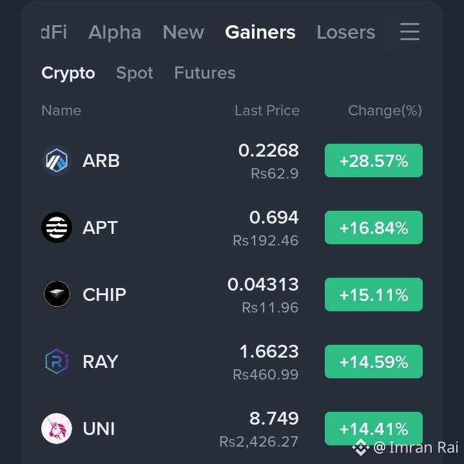Select the Spot sub-tab

tap(135, 73)
